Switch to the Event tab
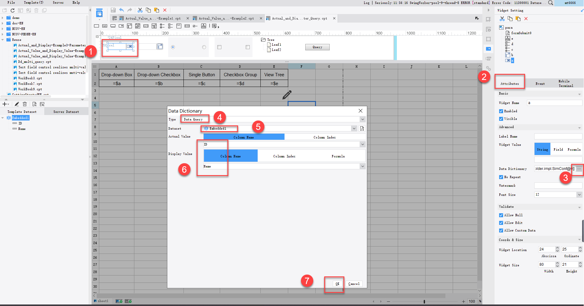The image size is (584, 306). (540, 84)
